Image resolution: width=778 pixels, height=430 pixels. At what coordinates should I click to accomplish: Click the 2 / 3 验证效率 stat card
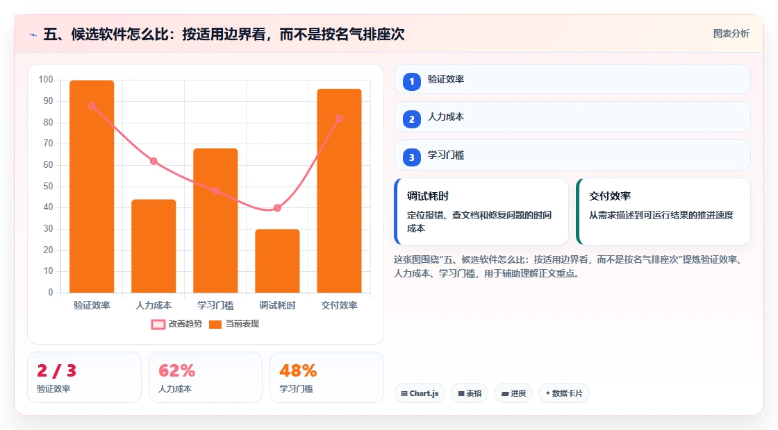(x=84, y=377)
